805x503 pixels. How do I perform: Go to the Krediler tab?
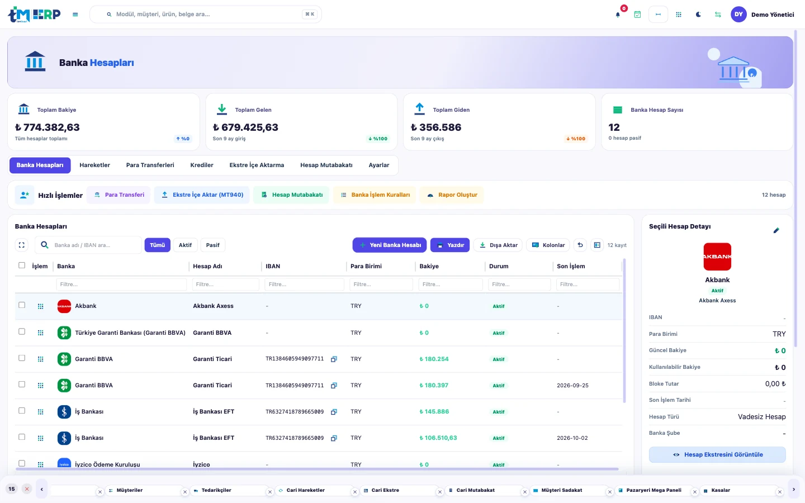pos(202,165)
